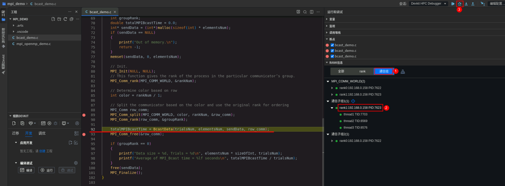Click the 运行 run button
Image resolution: width=505 pixels, height=186 pixels.
47,170
